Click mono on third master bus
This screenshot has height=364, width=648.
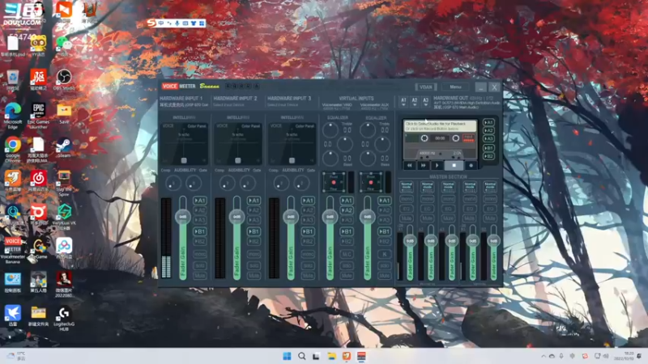pos(449,199)
